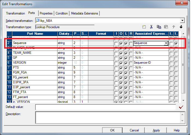Move port down with down arrow
191x135 pixels.
pos(181,27)
